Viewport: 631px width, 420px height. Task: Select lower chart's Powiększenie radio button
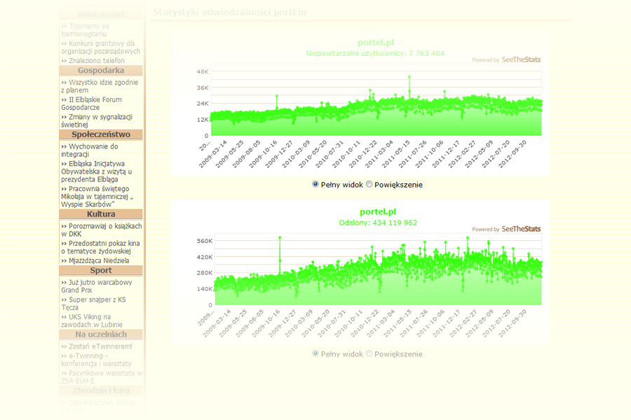pyautogui.click(x=369, y=353)
